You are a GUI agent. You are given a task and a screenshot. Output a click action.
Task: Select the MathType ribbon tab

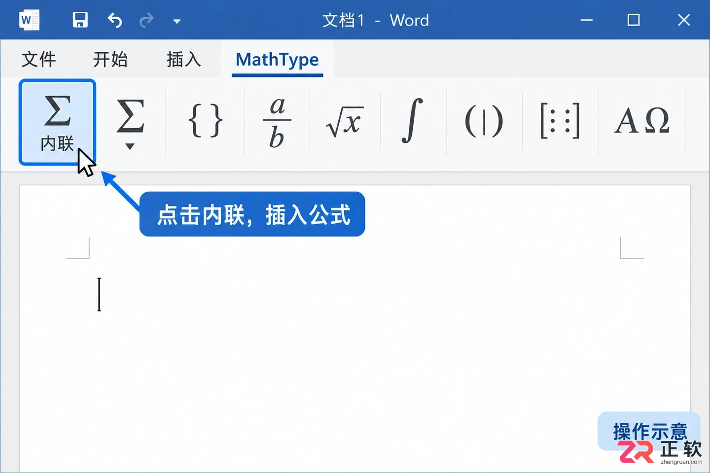[277, 60]
